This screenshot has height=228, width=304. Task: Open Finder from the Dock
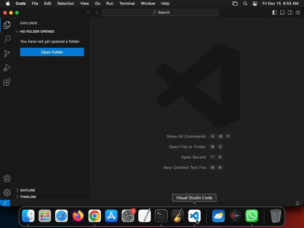[28, 216]
